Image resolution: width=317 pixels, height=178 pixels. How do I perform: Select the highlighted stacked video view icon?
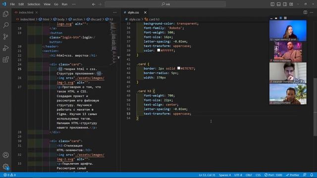point(281,18)
